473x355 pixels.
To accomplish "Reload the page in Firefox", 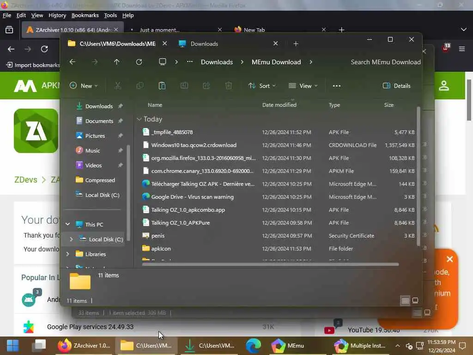I will click(x=44, y=49).
